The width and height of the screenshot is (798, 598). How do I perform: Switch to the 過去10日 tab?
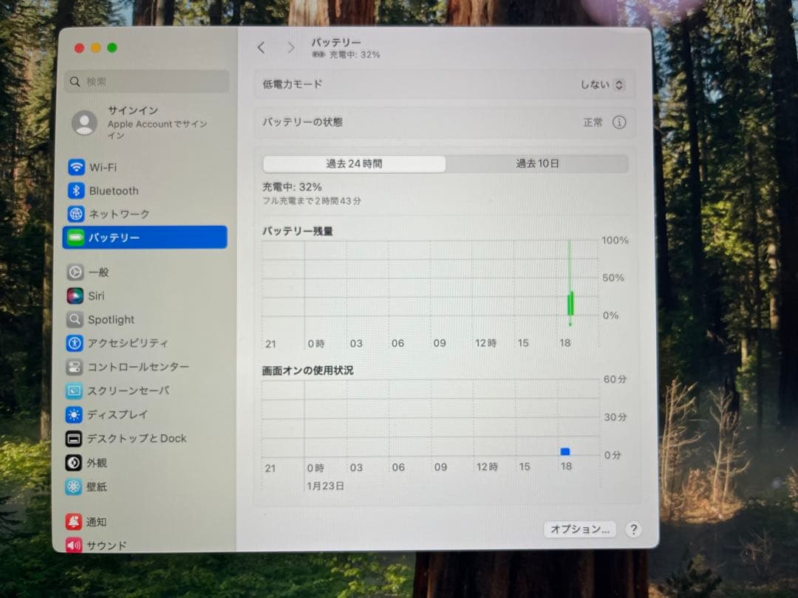[x=537, y=164]
